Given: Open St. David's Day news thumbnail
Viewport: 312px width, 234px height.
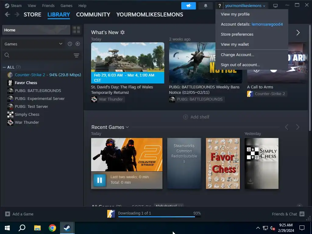Looking at the screenshot, I should [128, 63].
